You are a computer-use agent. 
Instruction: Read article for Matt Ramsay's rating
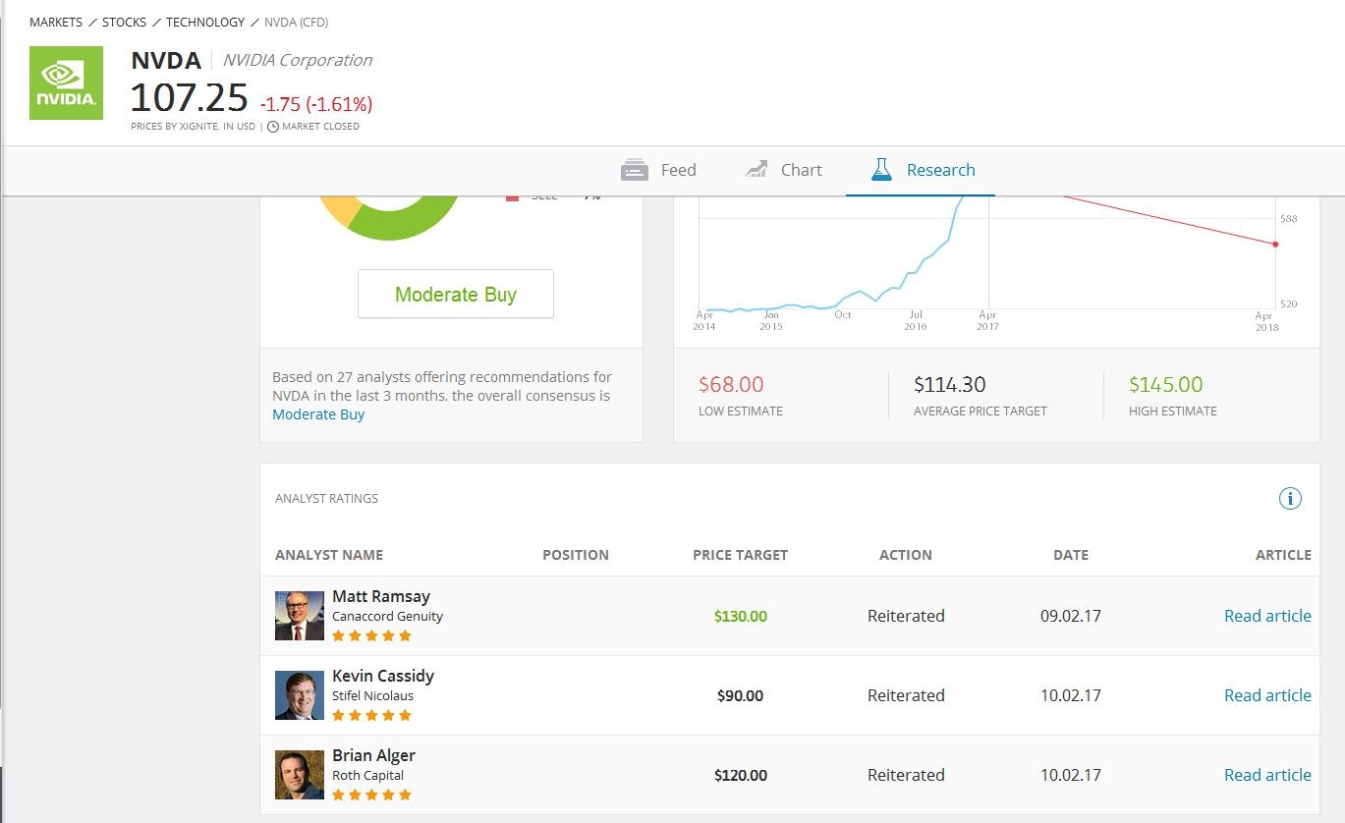click(x=1267, y=616)
